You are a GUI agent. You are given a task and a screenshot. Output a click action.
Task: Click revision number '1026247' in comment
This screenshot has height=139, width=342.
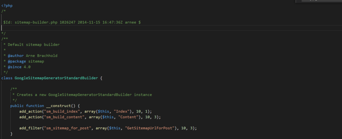[67, 22]
